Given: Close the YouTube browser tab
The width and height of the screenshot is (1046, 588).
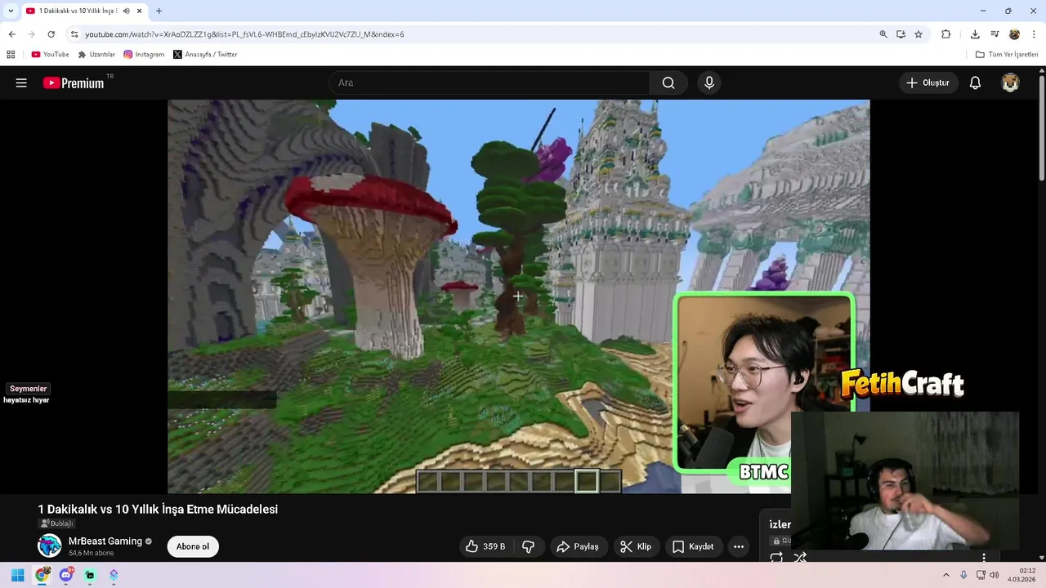Looking at the screenshot, I should pyautogui.click(x=139, y=11).
